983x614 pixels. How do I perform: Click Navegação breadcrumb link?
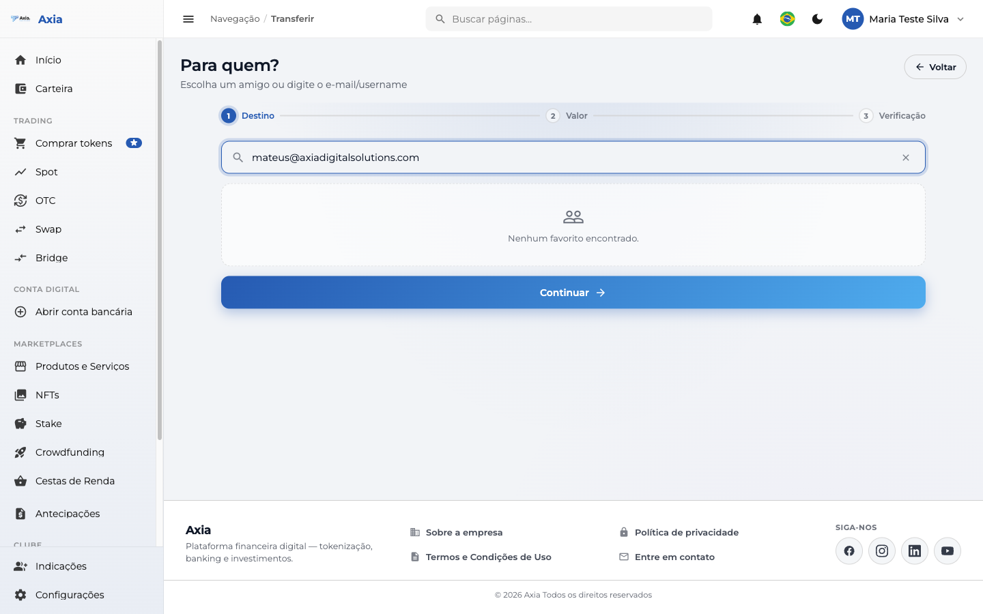(x=235, y=19)
